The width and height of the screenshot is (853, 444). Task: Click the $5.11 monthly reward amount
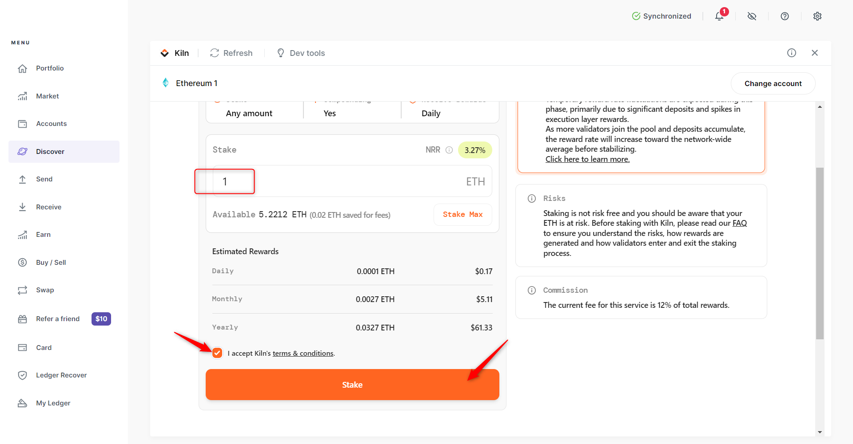(x=484, y=299)
